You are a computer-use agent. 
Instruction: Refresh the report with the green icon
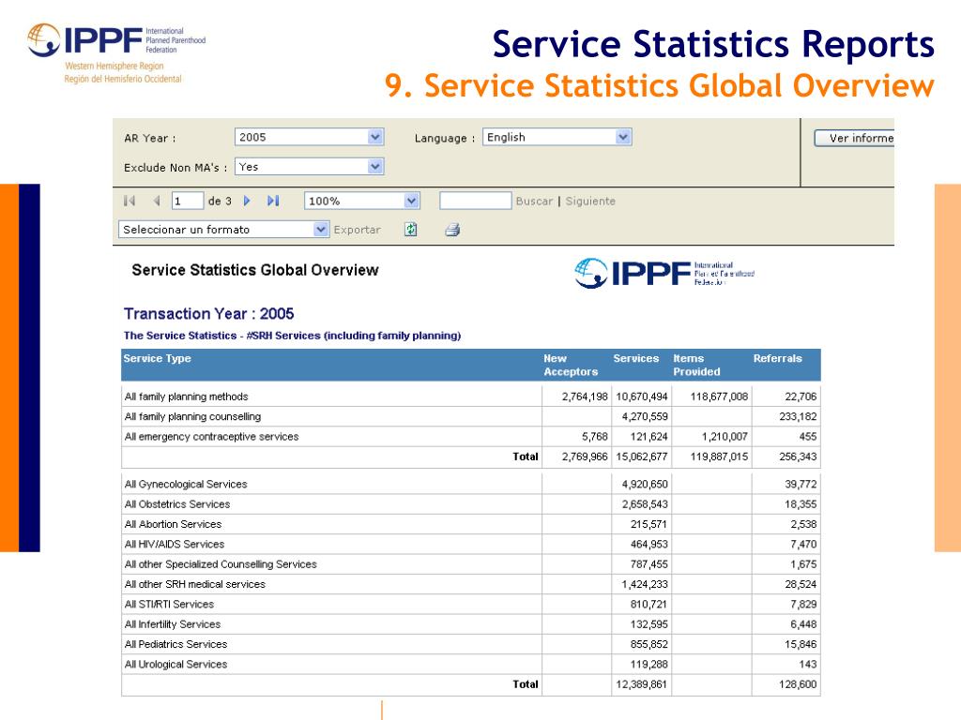click(411, 230)
